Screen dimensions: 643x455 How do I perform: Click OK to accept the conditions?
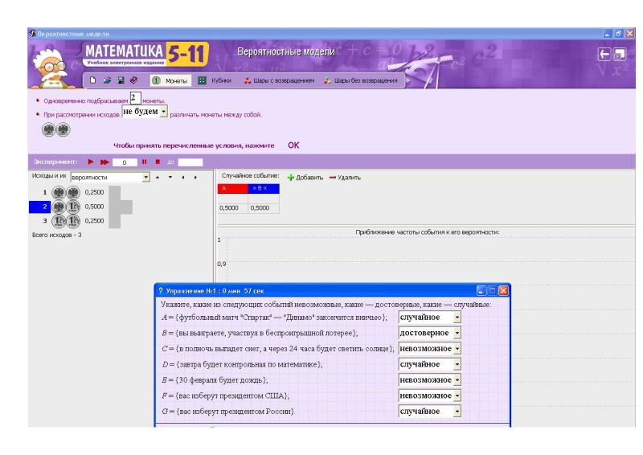pyautogui.click(x=293, y=146)
